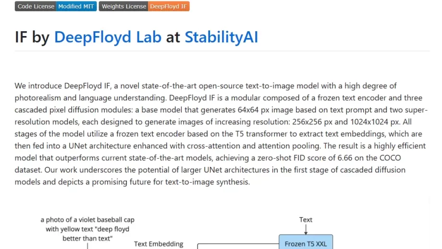Click "We introduce DeepFloyd IF" in the paragraph
The image size is (442, 249).
pyautogui.click(x=62, y=86)
